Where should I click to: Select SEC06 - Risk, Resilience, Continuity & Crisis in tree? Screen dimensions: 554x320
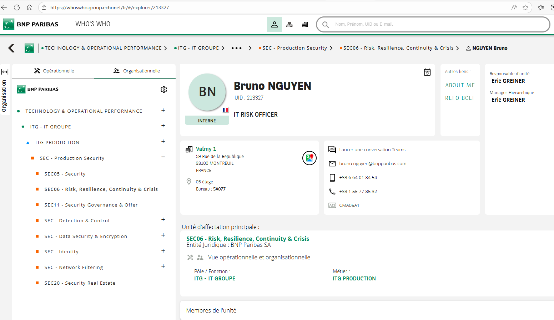point(101,189)
